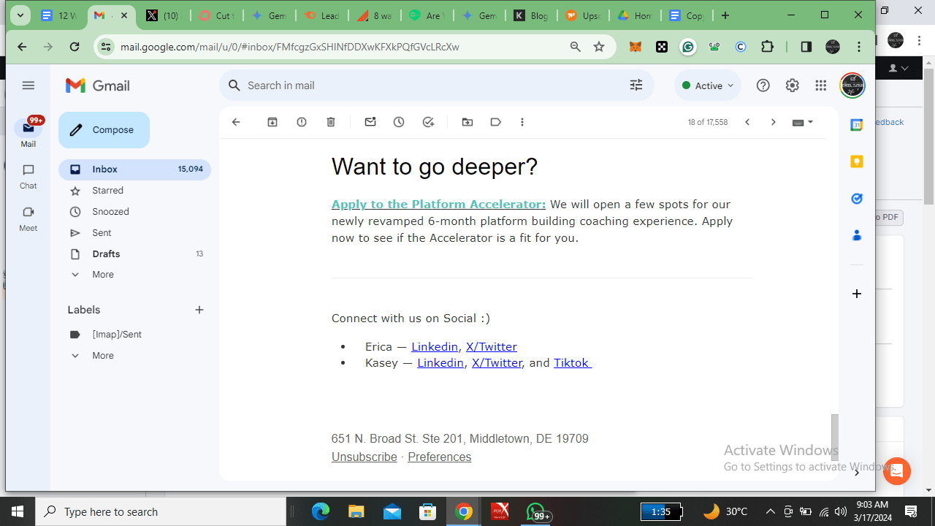Get add-ons with the plus icon in side panel
935x526 pixels.
[x=857, y=294]
